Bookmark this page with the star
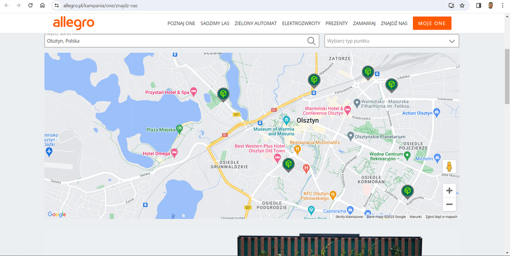The height and width of the screenshot is (256, 510). 462,6
